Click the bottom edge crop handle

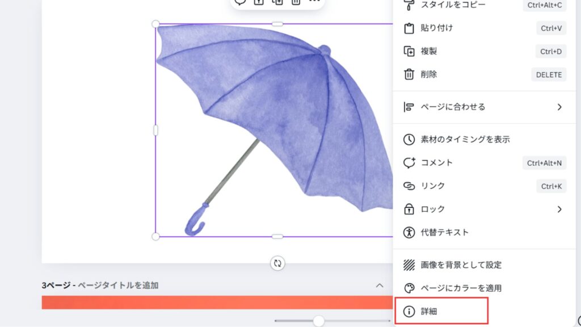point(277,237)
